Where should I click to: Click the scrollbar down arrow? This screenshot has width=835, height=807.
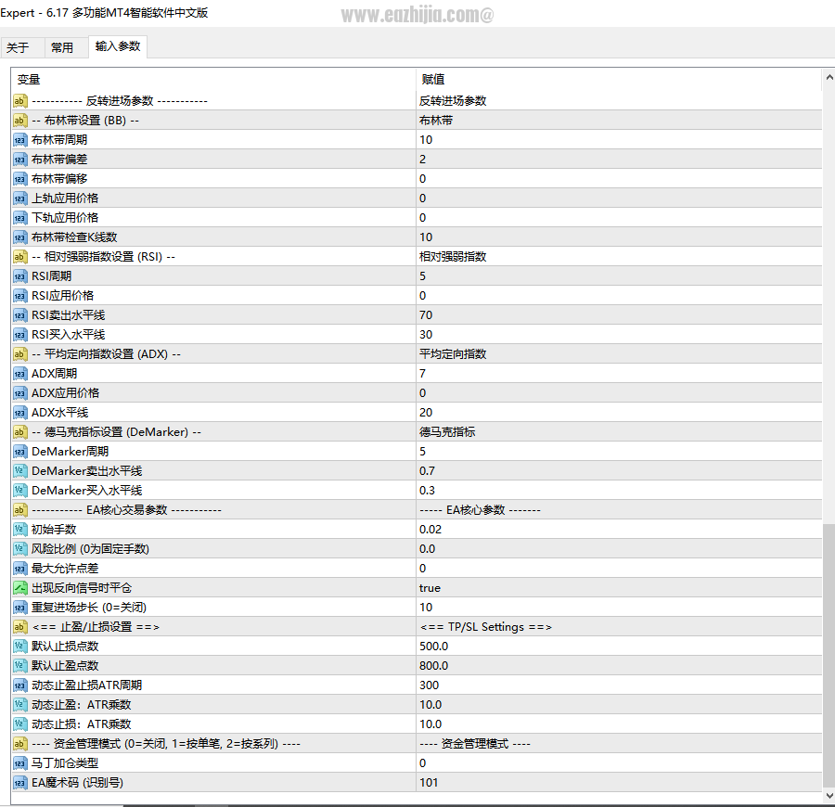[x=829, y=796]
